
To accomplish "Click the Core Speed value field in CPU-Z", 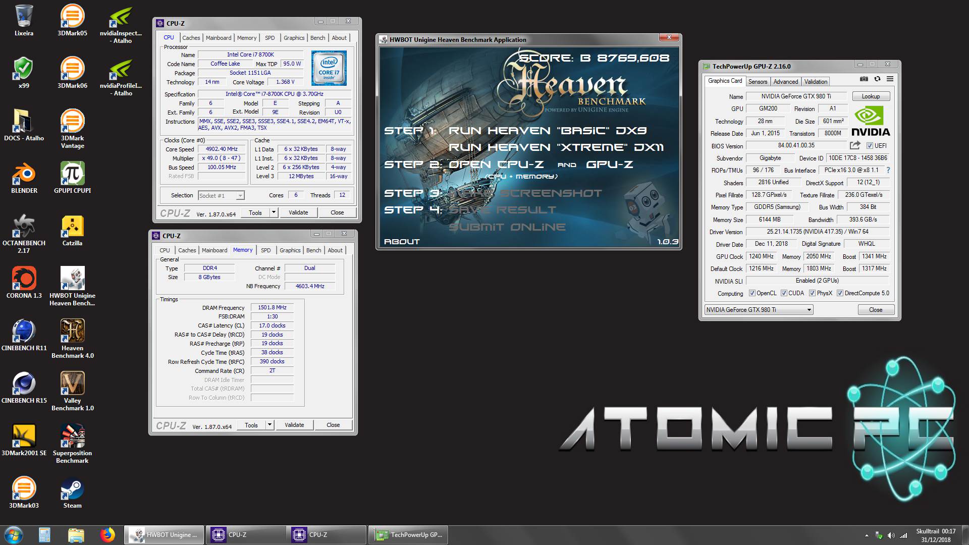I will point(222,149).
